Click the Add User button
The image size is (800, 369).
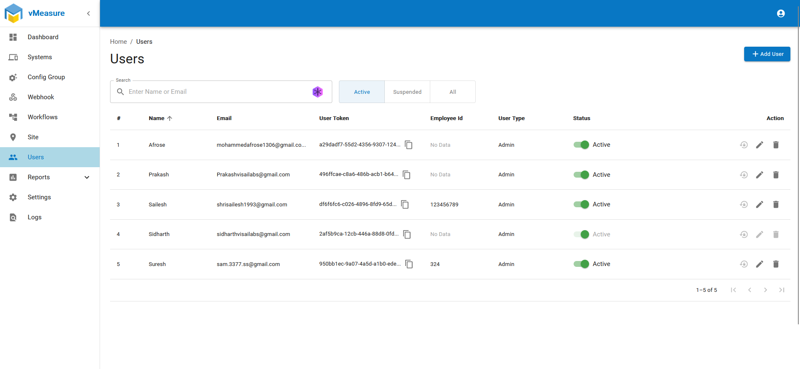767,54
